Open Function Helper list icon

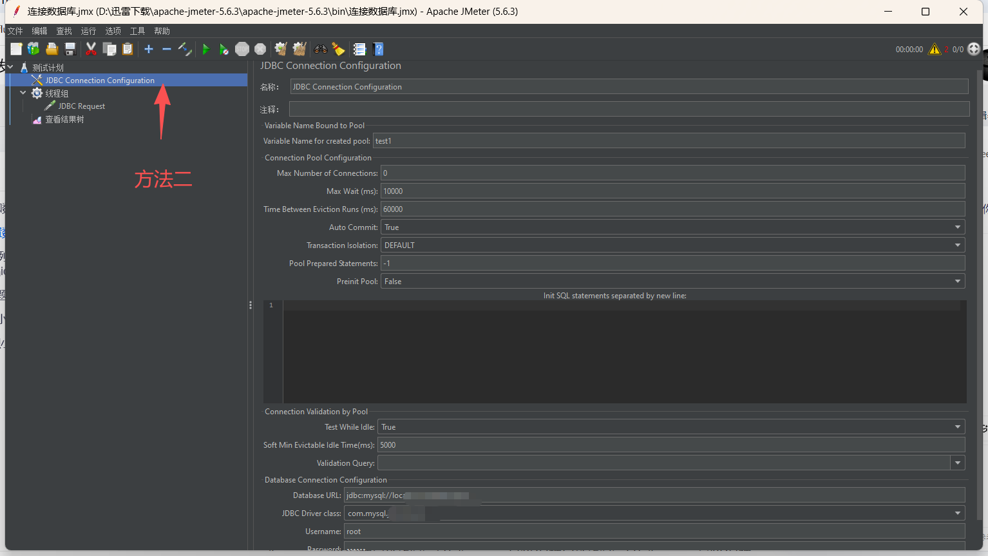pos(359,49)
